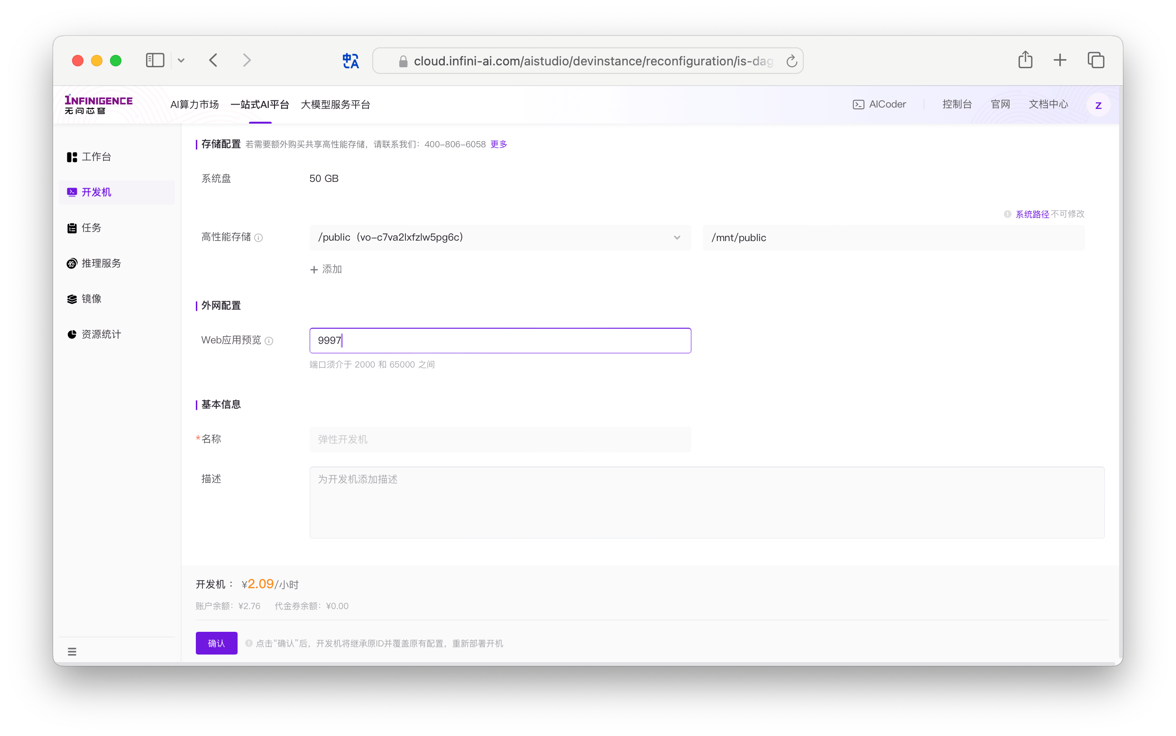Open 资源统计 in the sidebar
The height and width of the screenshot is (736, 1176).
click(117, 334)
